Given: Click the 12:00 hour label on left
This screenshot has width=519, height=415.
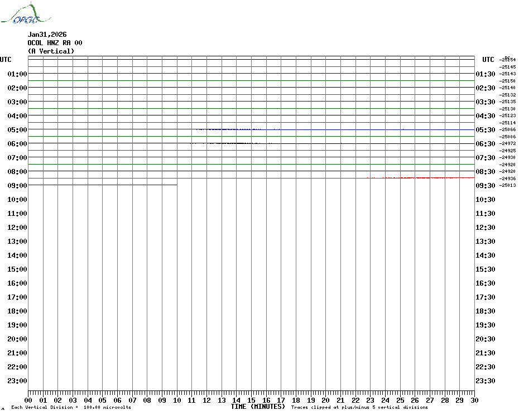Looking at the screenshot, I should (x=17, y=228).
